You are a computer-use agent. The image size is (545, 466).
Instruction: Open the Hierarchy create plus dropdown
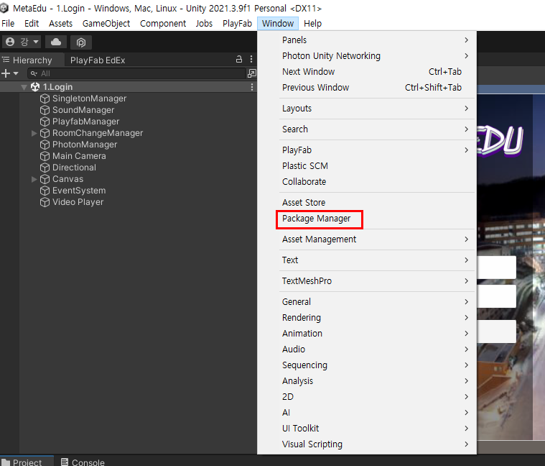click(10, 73)
